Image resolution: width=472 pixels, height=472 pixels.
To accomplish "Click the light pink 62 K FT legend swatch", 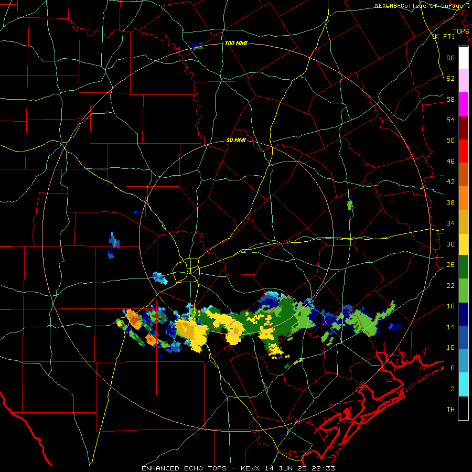I will pos(463,81).
